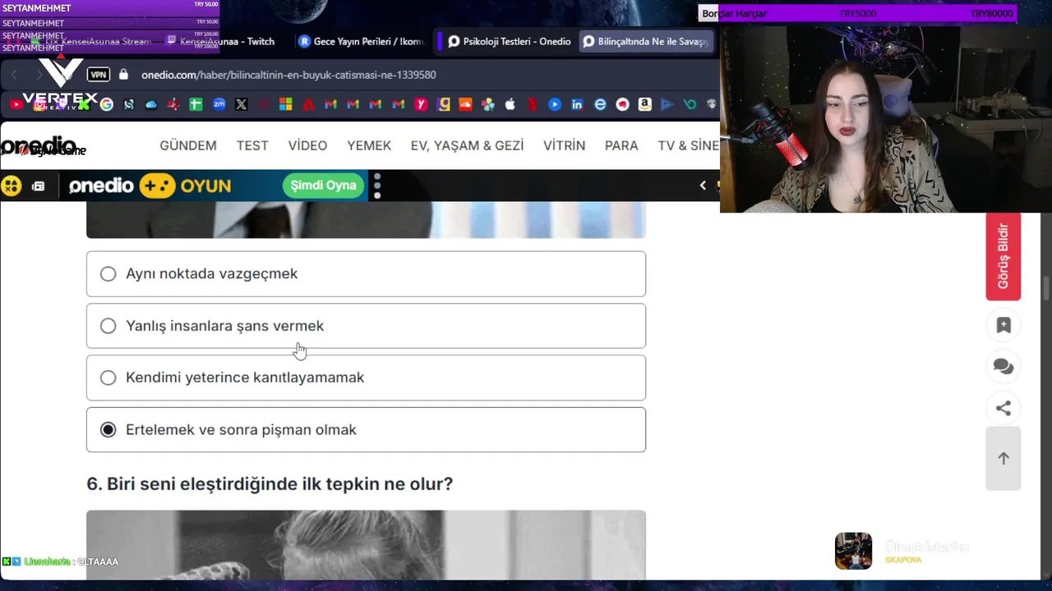Image resolution: width=1052 pixels, height=591 pixels.
Task: Open the Zoom bookmark icon
Action: 219,104
